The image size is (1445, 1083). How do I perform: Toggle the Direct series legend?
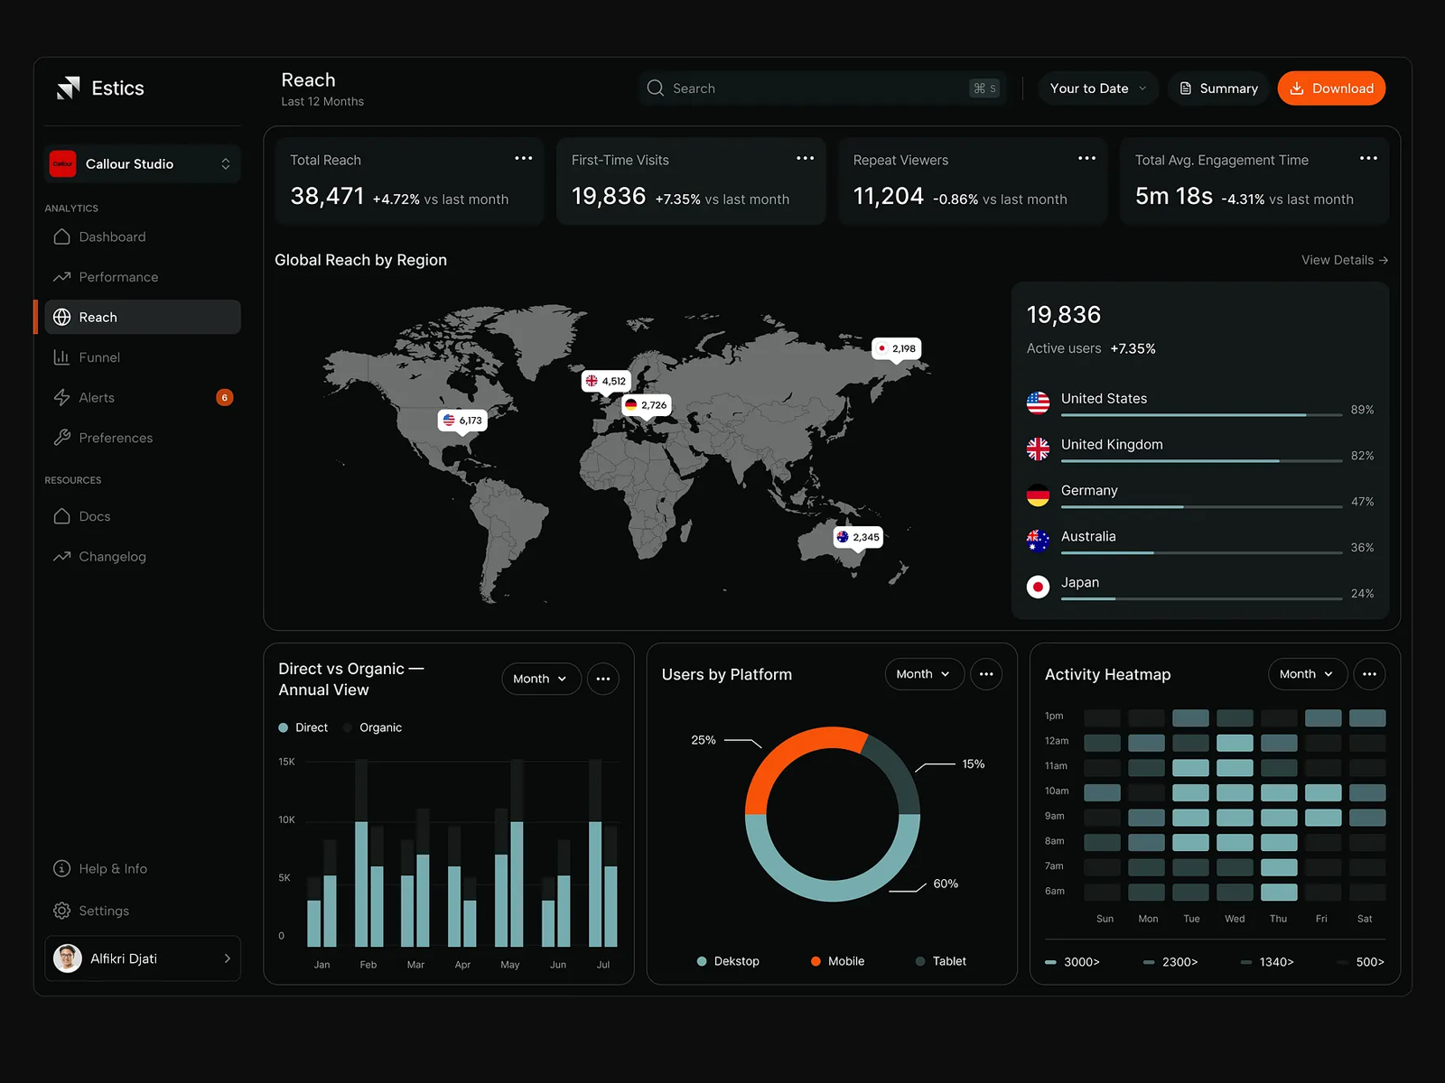[x=303, y=727]
